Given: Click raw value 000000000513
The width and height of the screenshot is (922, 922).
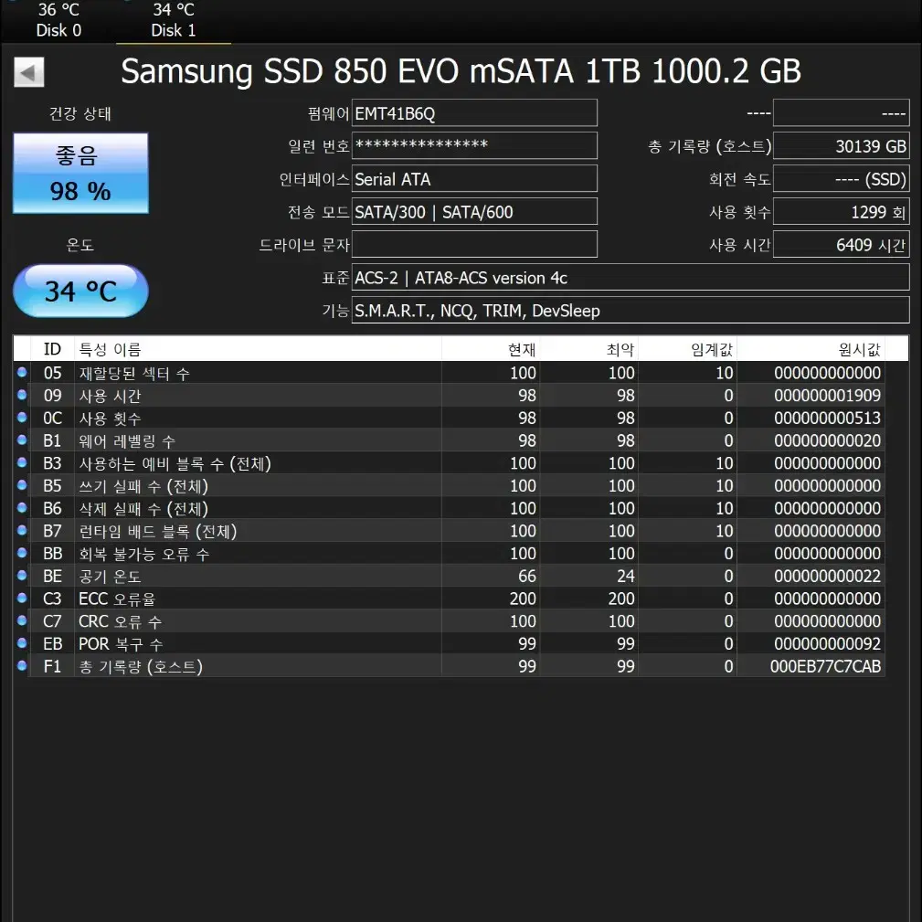Looking at the screenshot, I should 827,419.
